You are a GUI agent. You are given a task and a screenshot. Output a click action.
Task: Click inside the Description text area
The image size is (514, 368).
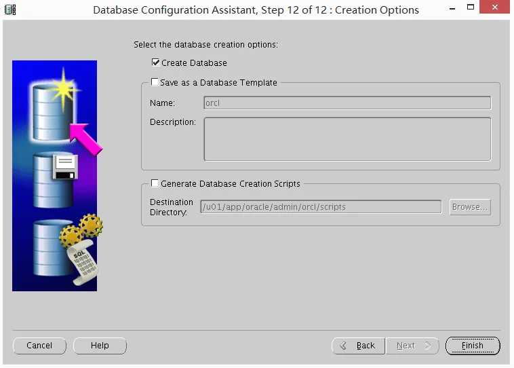click(x=347, y=139)
